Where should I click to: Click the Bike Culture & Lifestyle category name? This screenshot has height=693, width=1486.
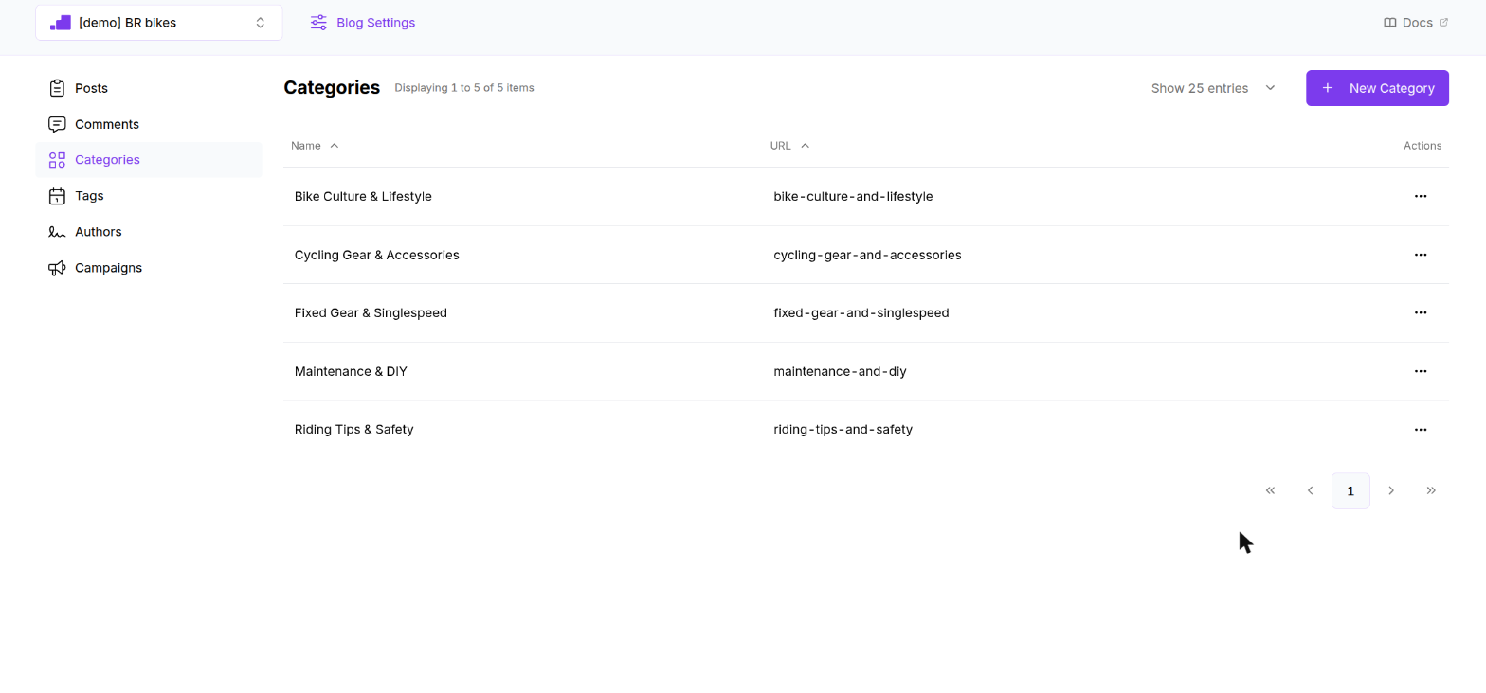(x=363, y=196)
